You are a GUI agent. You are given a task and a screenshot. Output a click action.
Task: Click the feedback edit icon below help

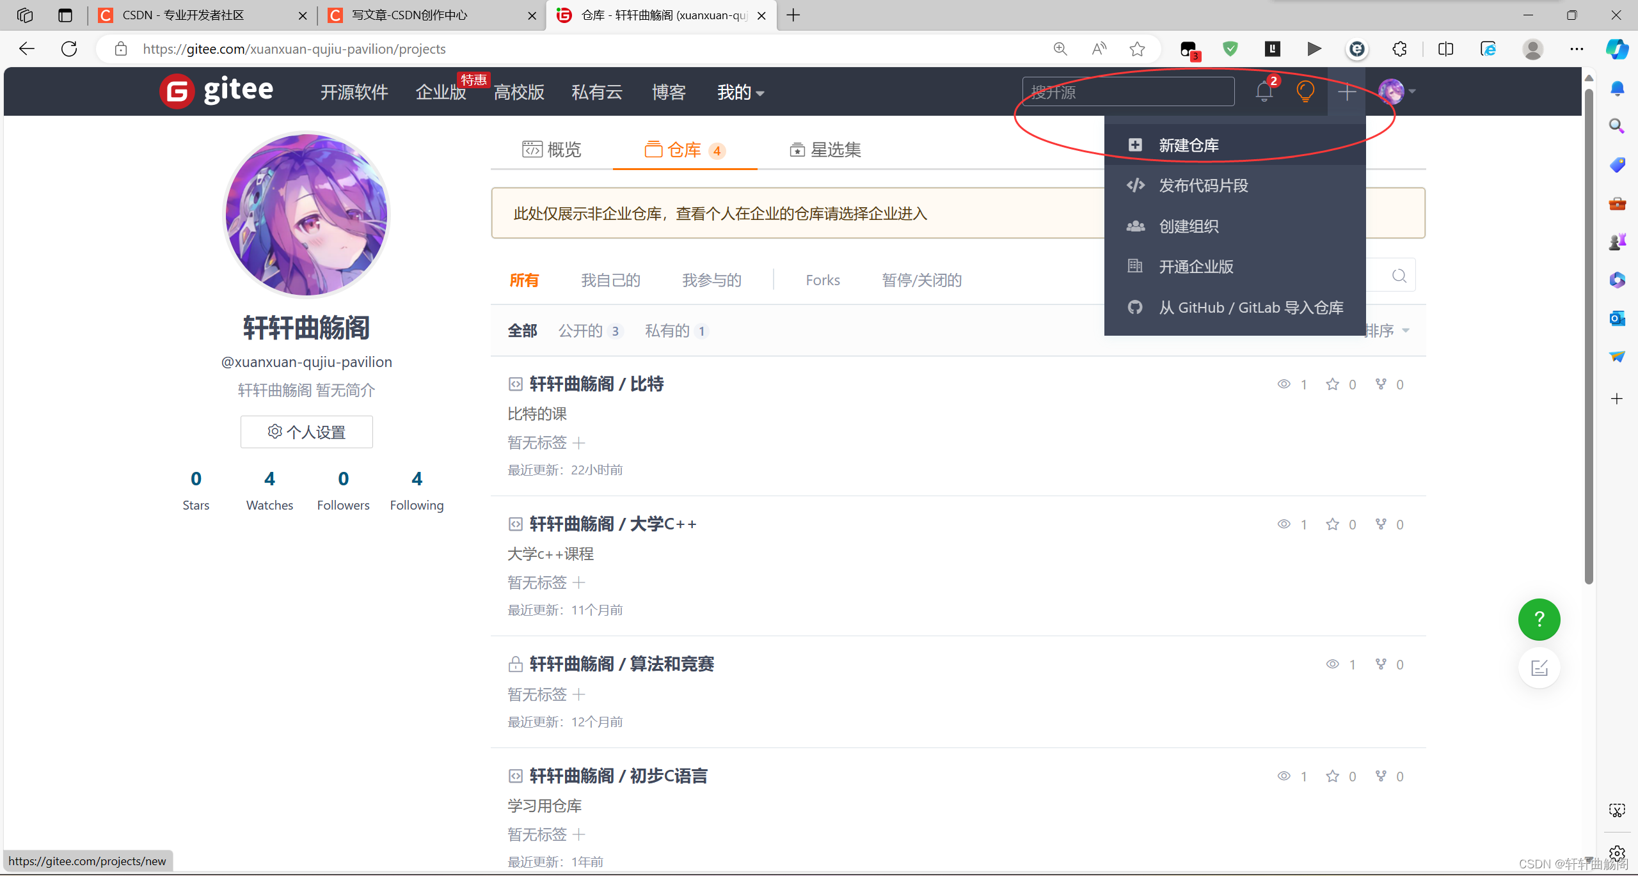(1539, 668)
